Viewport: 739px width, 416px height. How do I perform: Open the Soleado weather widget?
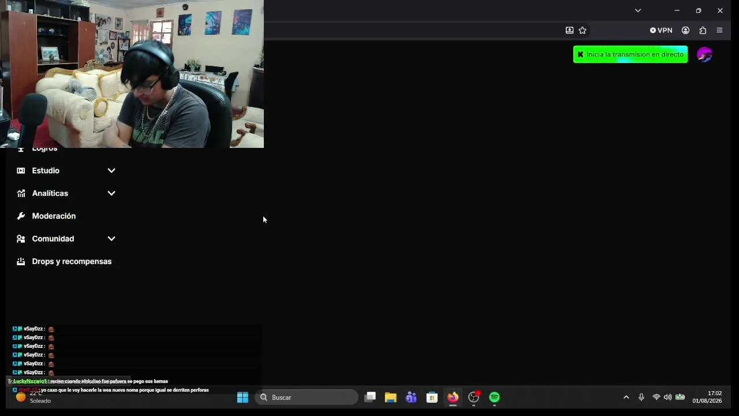click(x=33, y=398)
